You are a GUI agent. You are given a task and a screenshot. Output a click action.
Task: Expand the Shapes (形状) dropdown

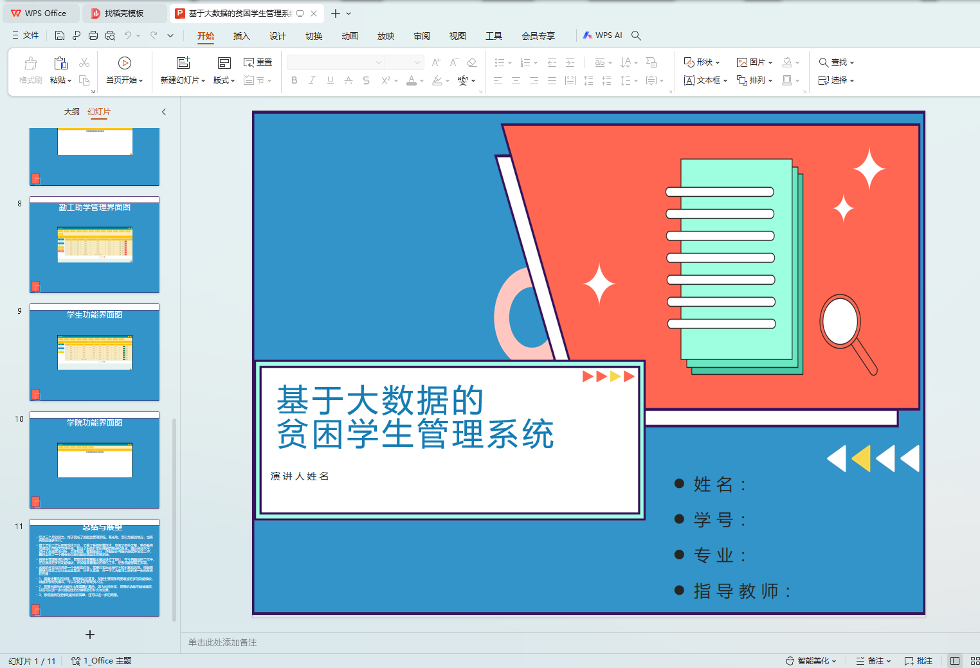(702, 62)
